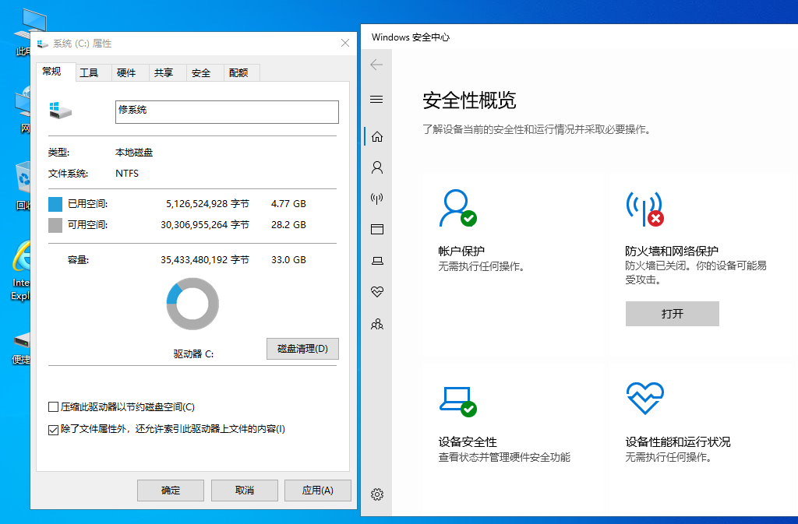Open Firewall and network sidebar icon
Screen dimensions: 798x524
point(377,199)
